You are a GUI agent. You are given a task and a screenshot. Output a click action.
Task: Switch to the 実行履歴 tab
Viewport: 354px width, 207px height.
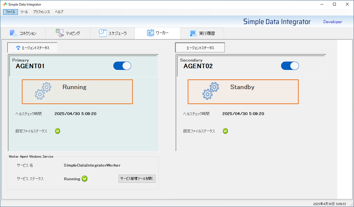click(202, 33)
